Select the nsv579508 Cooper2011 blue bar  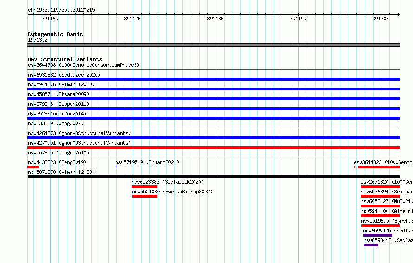point(213,109)
